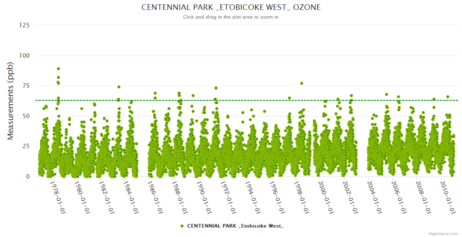Click the 100 y-axis tick label
462x237 pixels.
[24, 56]
